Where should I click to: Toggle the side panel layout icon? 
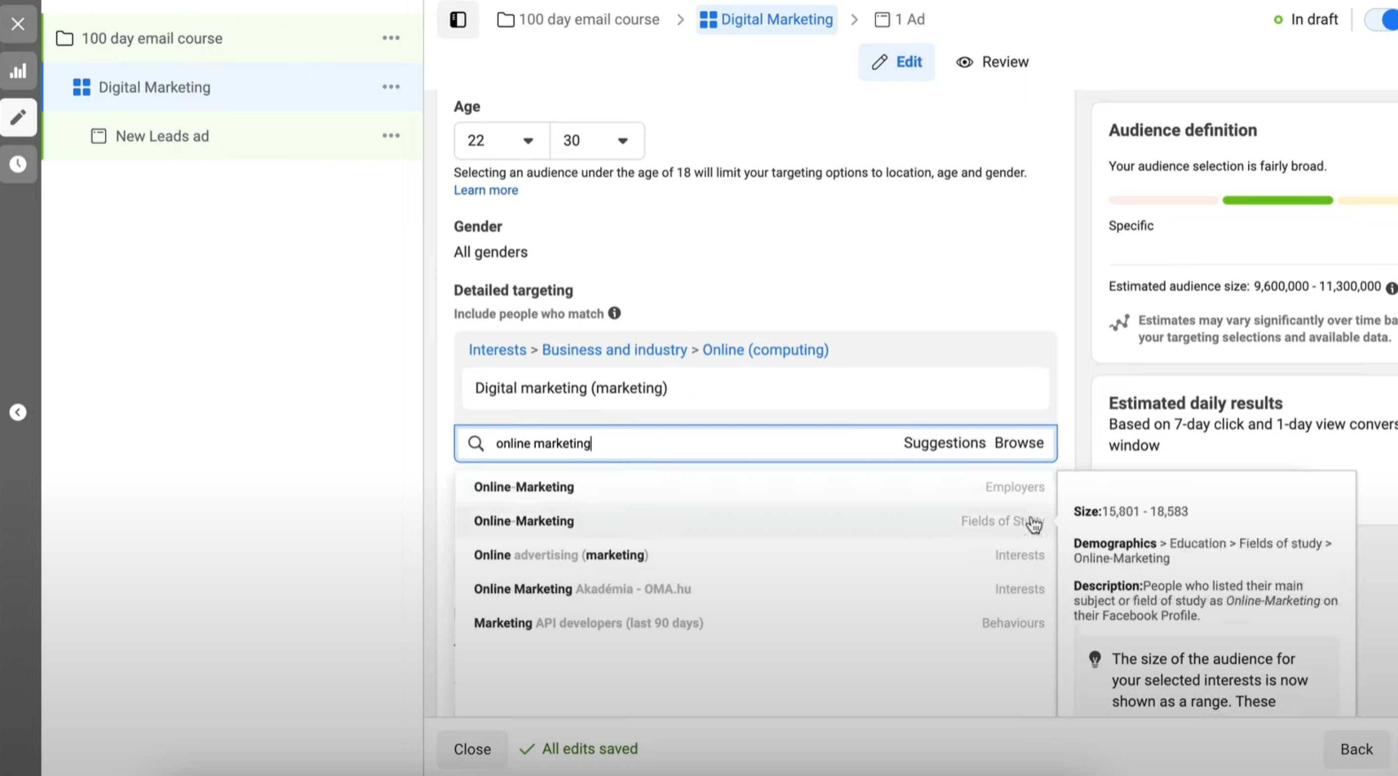coord(457,20)
